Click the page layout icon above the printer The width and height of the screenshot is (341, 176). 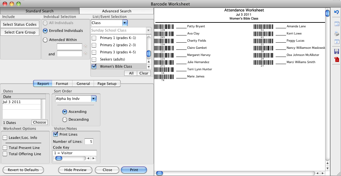point(337,24)
